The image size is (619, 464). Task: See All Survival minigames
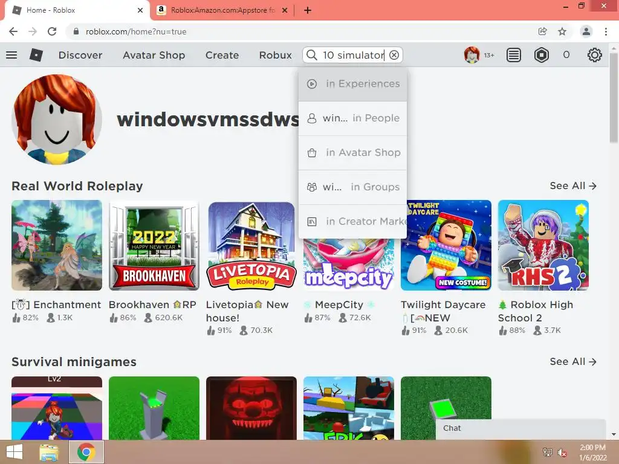click(x=573, y=361)
